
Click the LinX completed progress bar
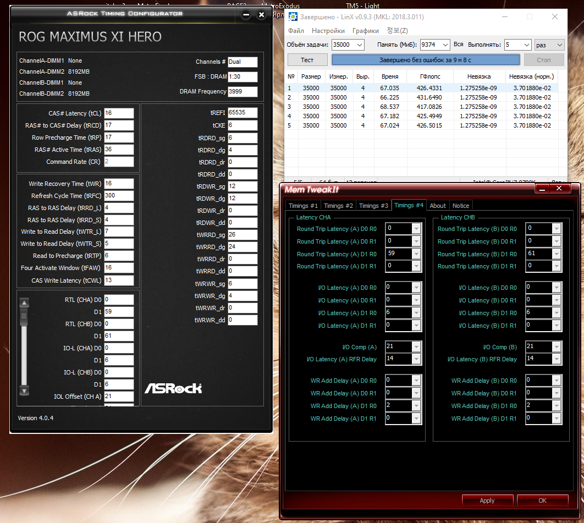pos(426,60)
